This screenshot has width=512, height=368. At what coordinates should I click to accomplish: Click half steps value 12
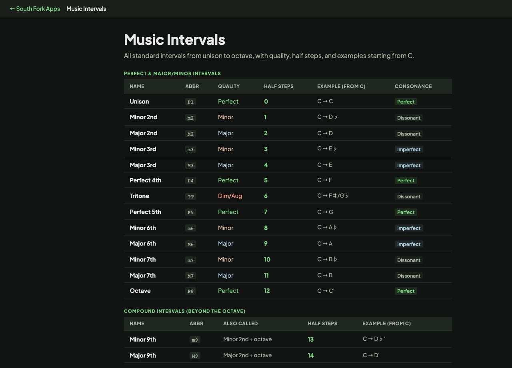[267, 291]
